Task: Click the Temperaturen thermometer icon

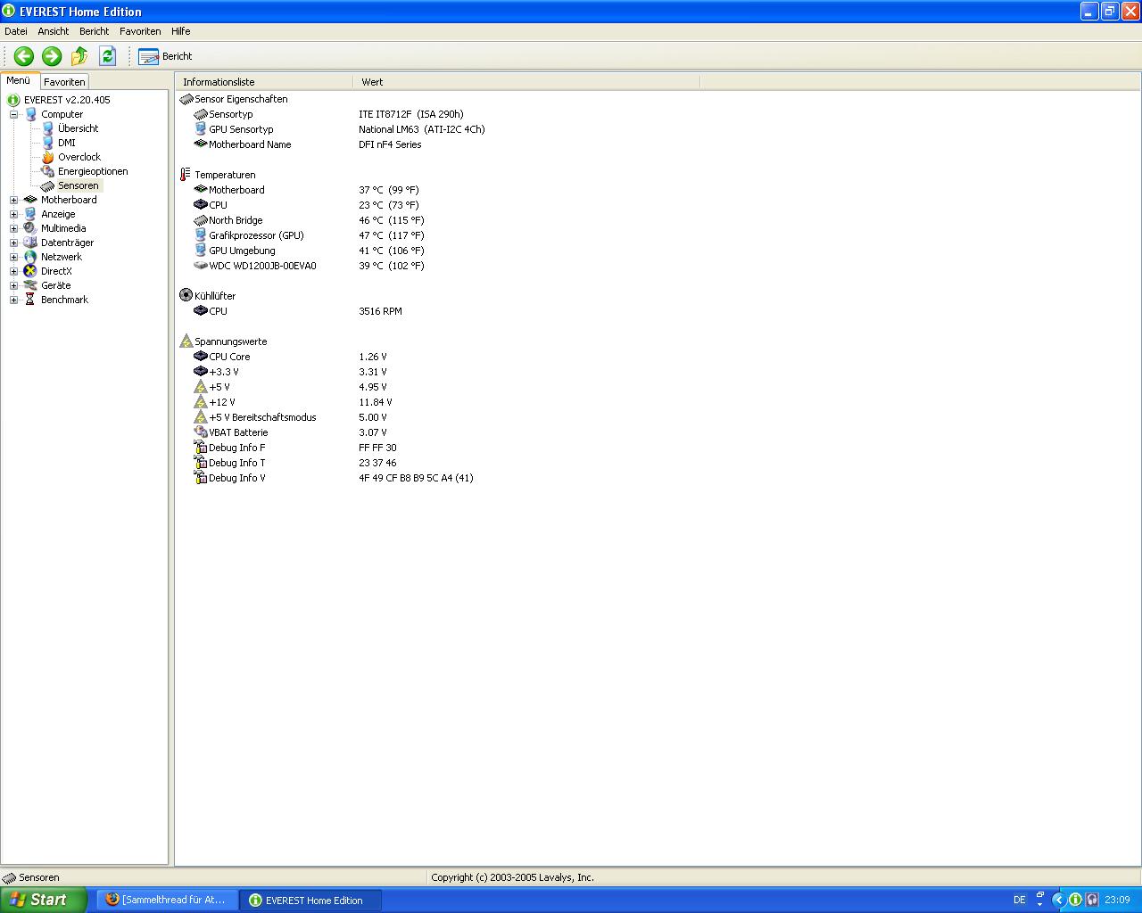Action: point(186,175)
